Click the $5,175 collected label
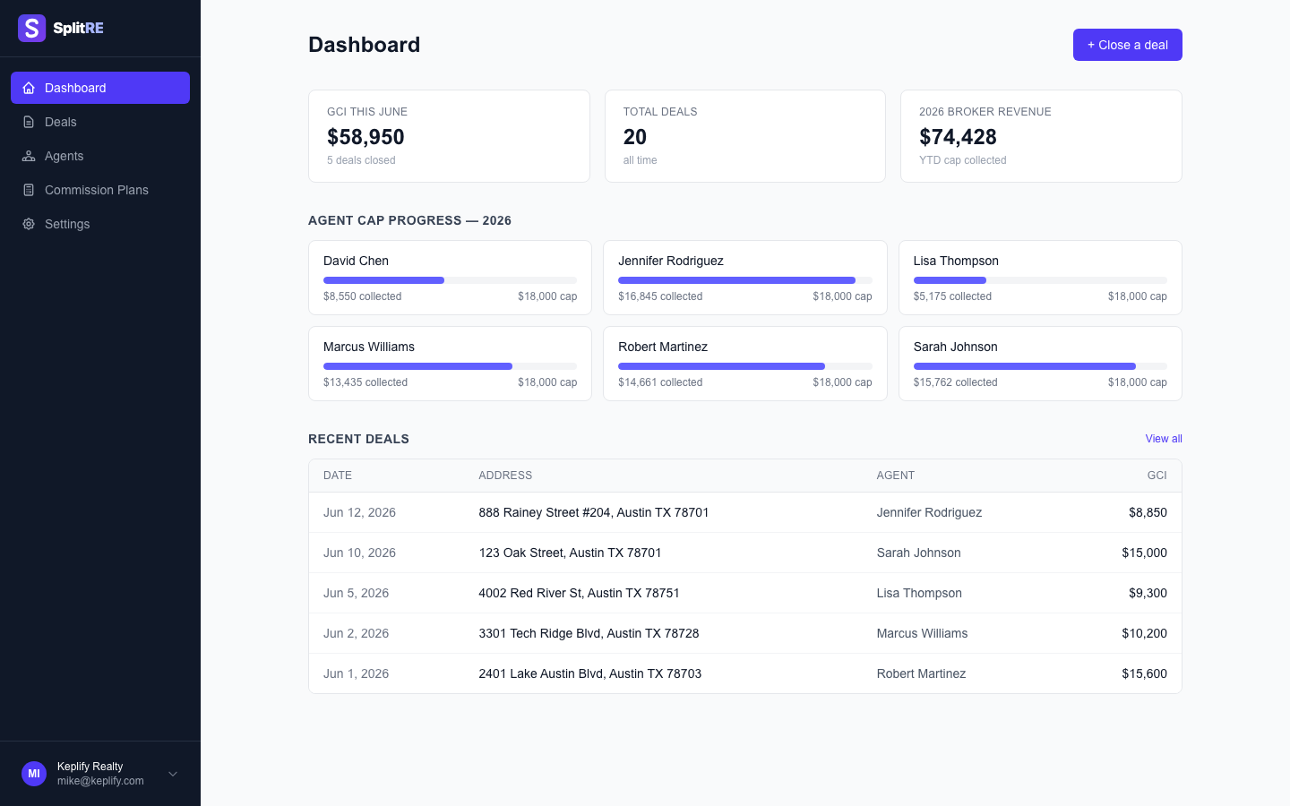This screenshot has height=806, width=1290. point(952,296)
